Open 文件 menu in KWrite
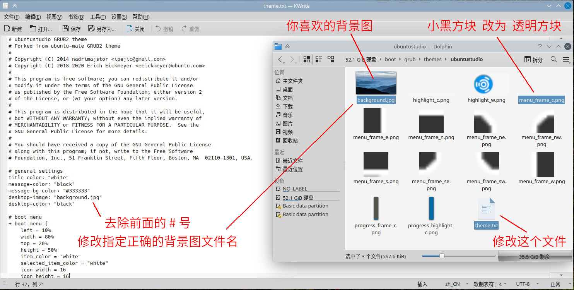 (x=12, y=17)
